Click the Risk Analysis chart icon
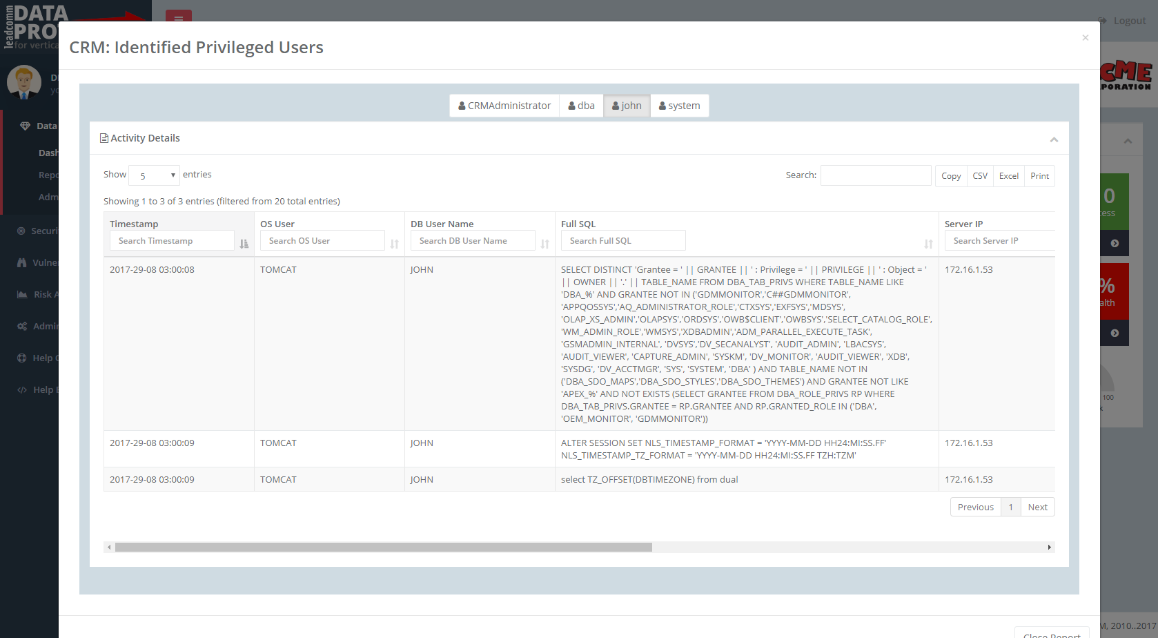This screenshot has height=638, width=1158. (21, 294)
